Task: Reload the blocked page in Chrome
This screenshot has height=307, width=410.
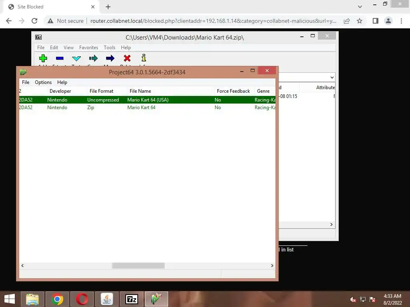Action: (x=34, y=21)
